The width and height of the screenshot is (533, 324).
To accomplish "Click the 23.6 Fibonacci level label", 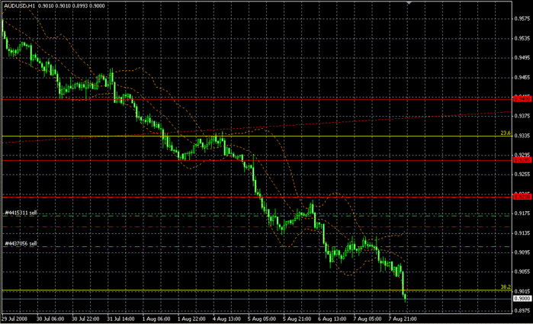I will (506, 133).
